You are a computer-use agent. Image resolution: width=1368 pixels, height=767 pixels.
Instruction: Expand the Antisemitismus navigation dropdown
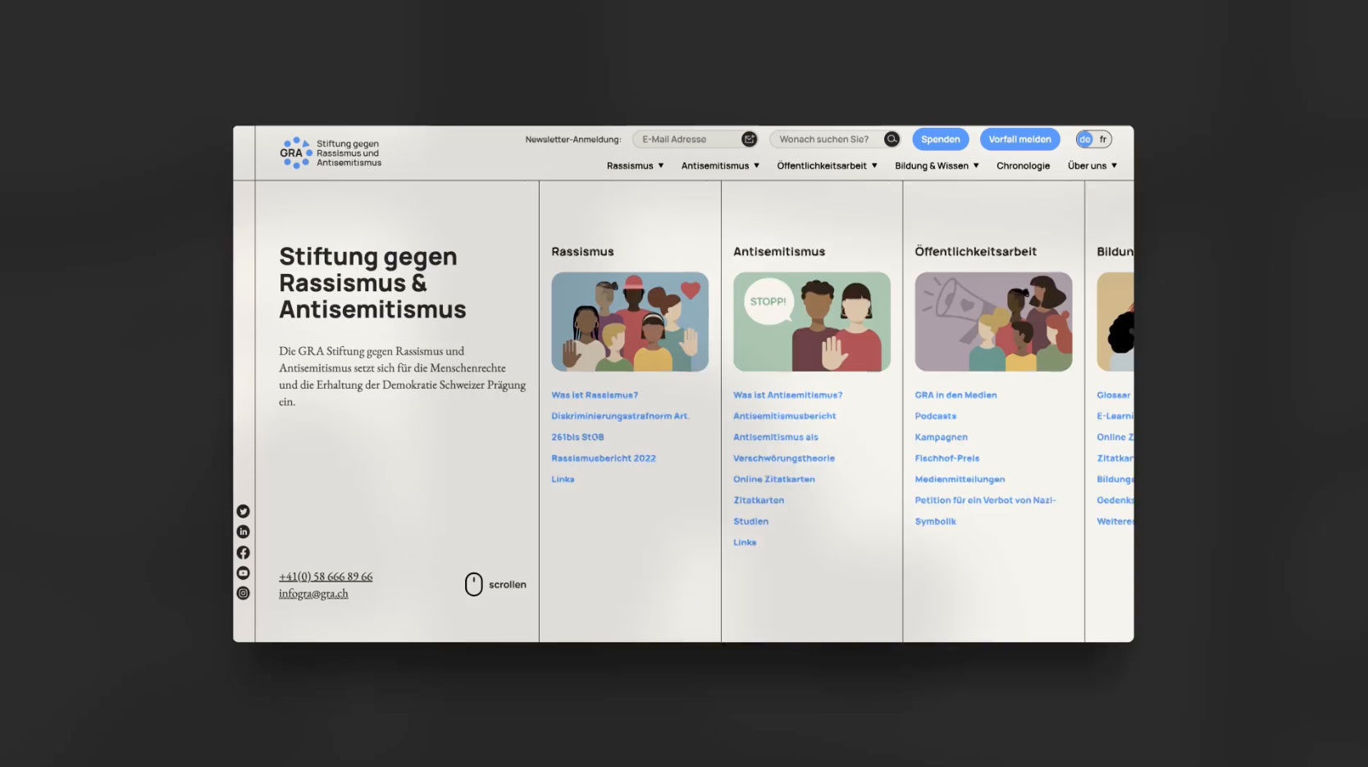click(x=720, y=166)
